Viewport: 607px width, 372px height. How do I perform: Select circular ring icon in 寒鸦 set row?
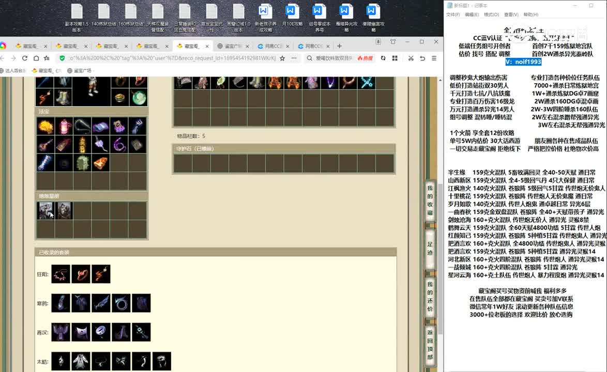(121, 303)
